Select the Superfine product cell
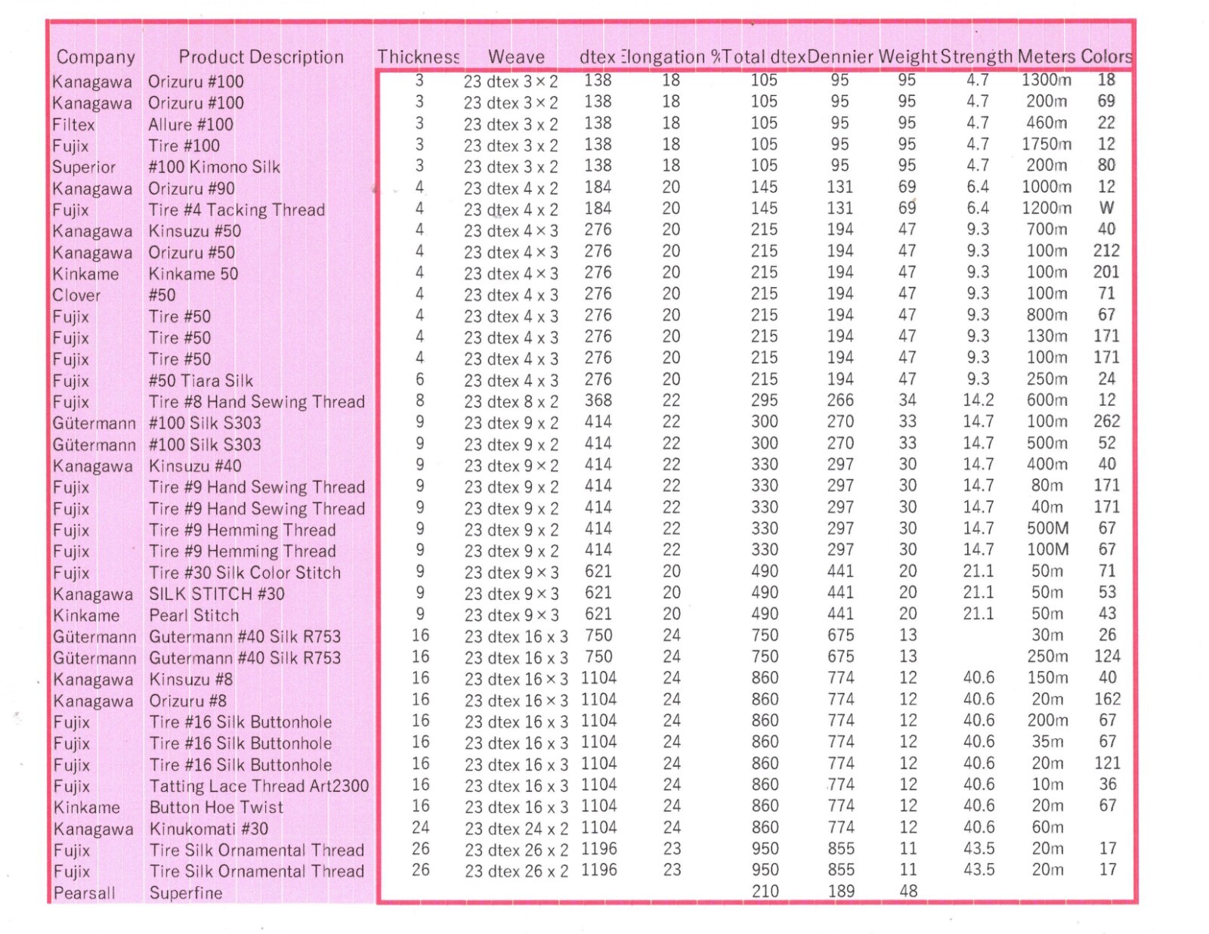 click(x=186, y=893)
